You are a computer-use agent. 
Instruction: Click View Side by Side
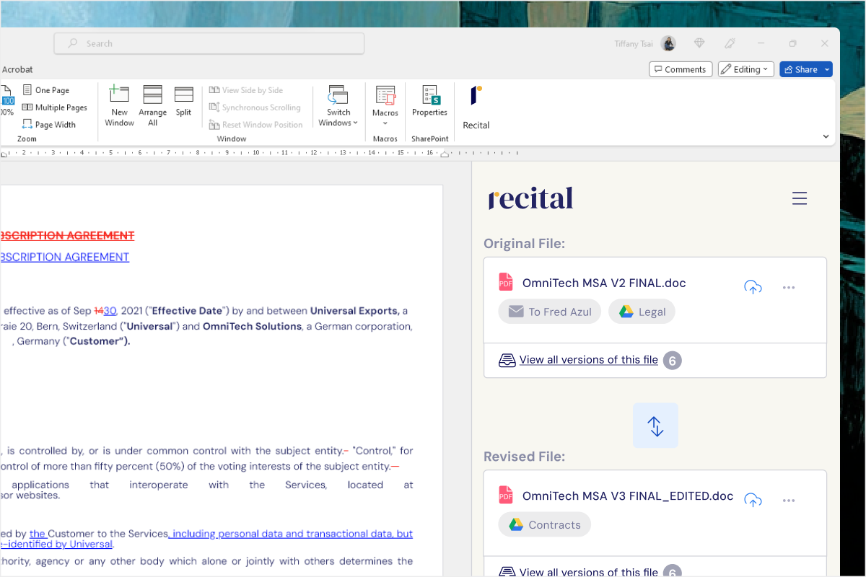coord(246,90)
